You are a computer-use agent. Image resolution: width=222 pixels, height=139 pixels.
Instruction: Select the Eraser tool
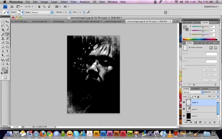tap(3, 43)
